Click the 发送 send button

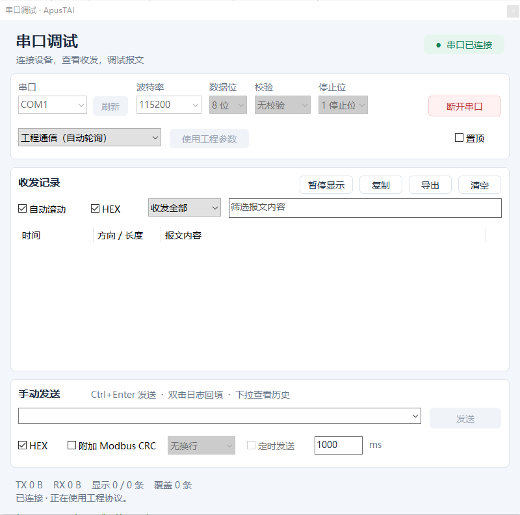click(465, 419)
